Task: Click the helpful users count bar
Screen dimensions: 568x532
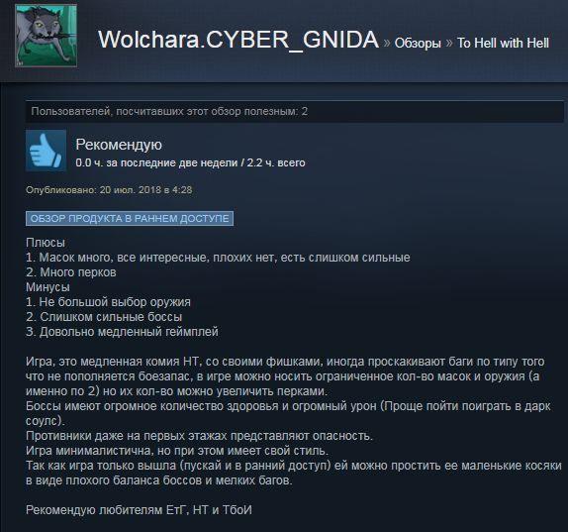Action: pyautogui.click(x=295, y=111)
